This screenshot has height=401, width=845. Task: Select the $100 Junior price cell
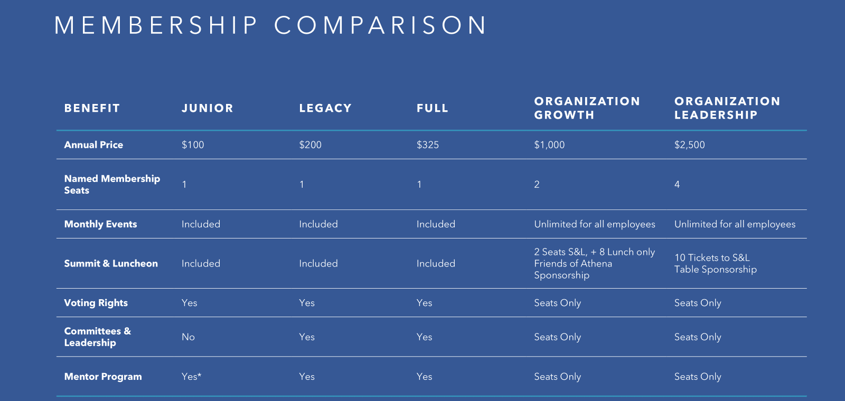193,145
